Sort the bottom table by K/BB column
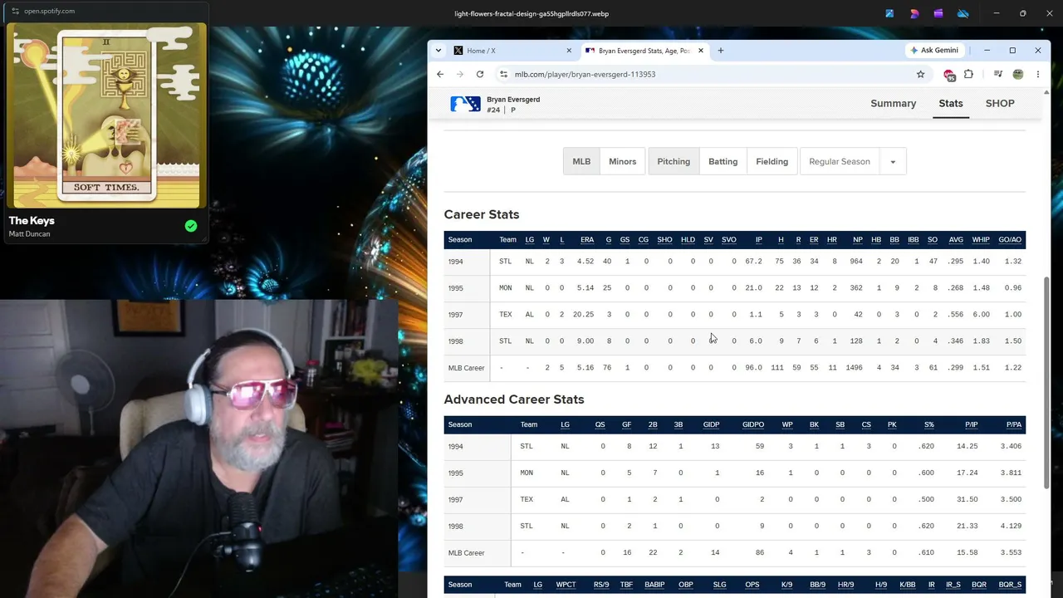This screenshot has height=598, width=1063. (x=908, y=585)
